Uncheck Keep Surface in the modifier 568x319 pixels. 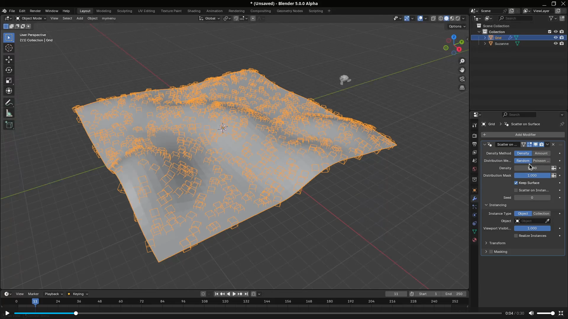pos(516,183)
